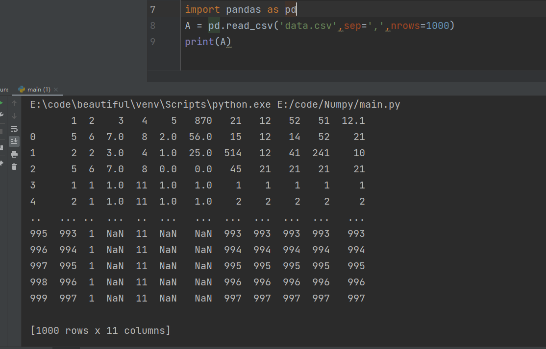Click column header 870 in the output
The image size is (546, 349).
203,120
